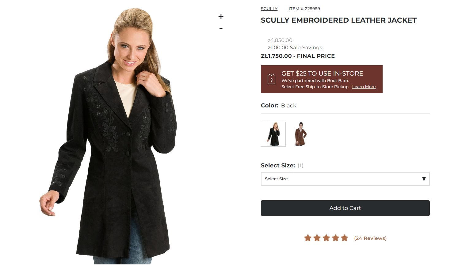Follow the Learn More link
The width and height of the screenshot is (462, 269).
coord(364,87)
